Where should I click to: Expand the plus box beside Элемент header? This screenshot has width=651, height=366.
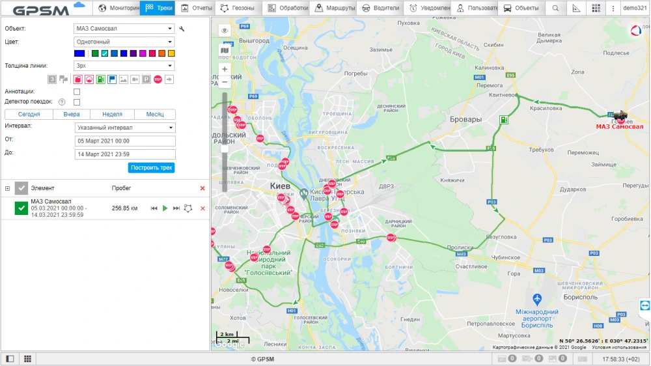tap(7, 188)
